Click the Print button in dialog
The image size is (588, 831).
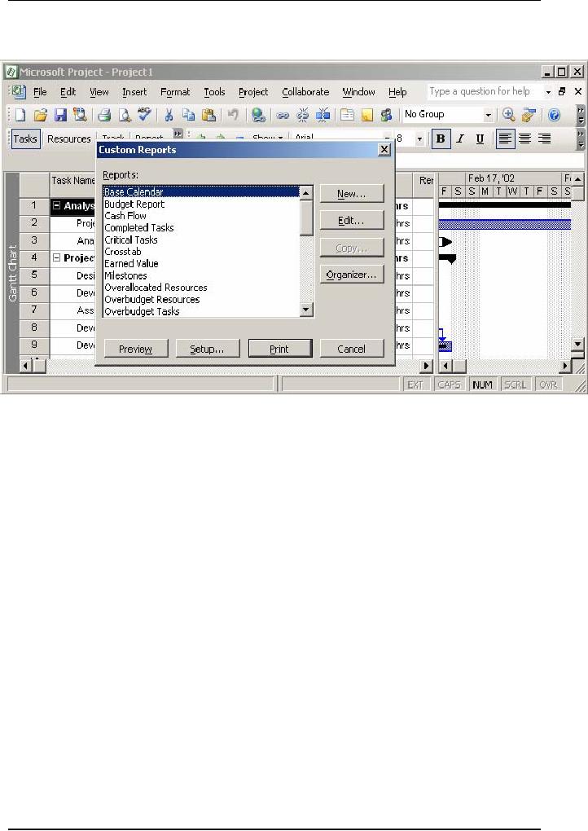[280, 349]
